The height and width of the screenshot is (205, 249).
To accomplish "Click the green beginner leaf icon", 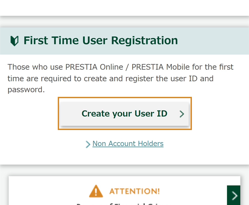I will [14, 41].
